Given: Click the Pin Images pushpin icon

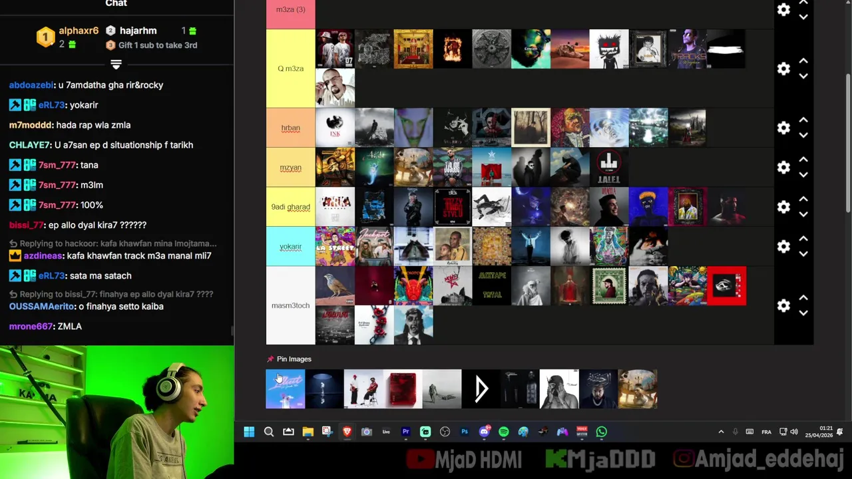Looking at the screenshot, I should tap(270, 359).
